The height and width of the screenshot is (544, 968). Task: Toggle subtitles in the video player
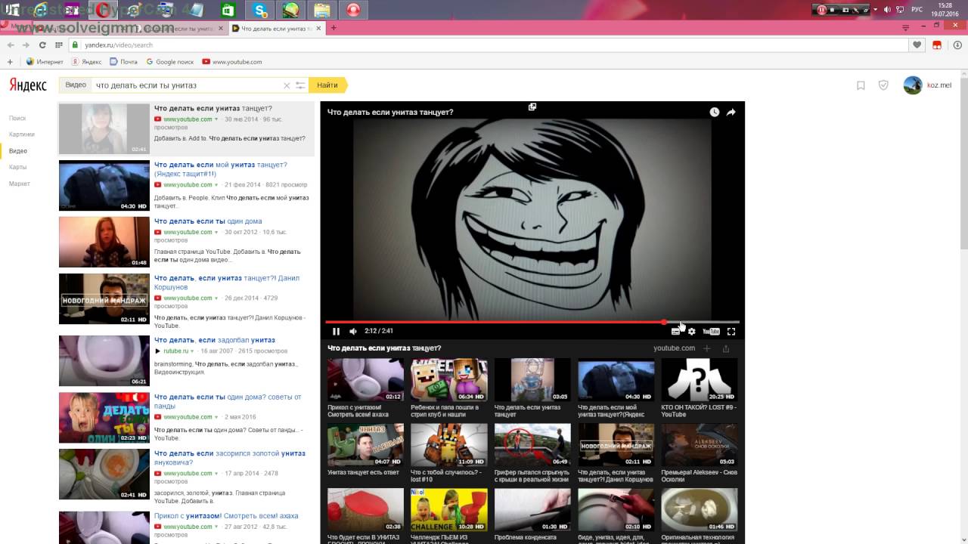pos(675,332)
